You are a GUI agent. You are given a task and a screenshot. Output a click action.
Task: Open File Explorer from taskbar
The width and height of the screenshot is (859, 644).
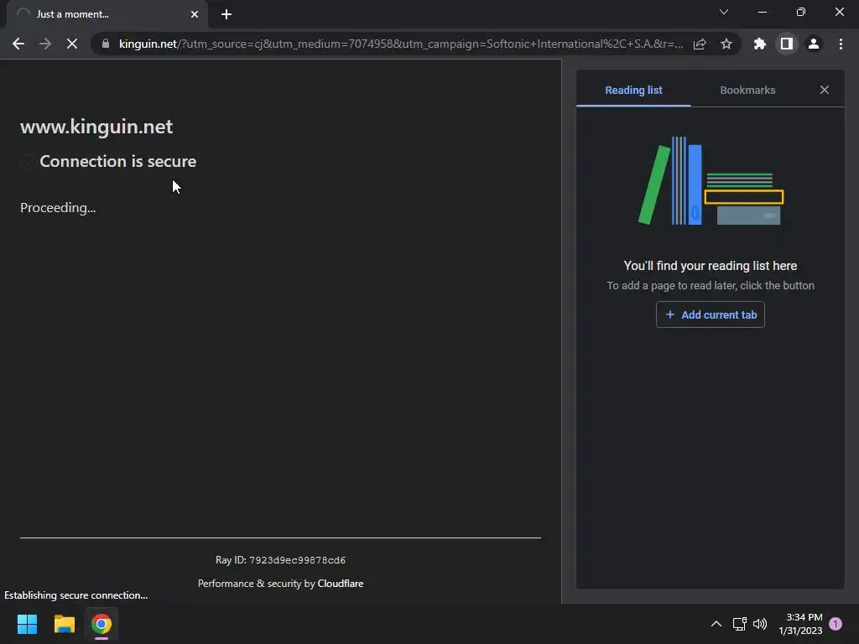(x=64, y=624)
